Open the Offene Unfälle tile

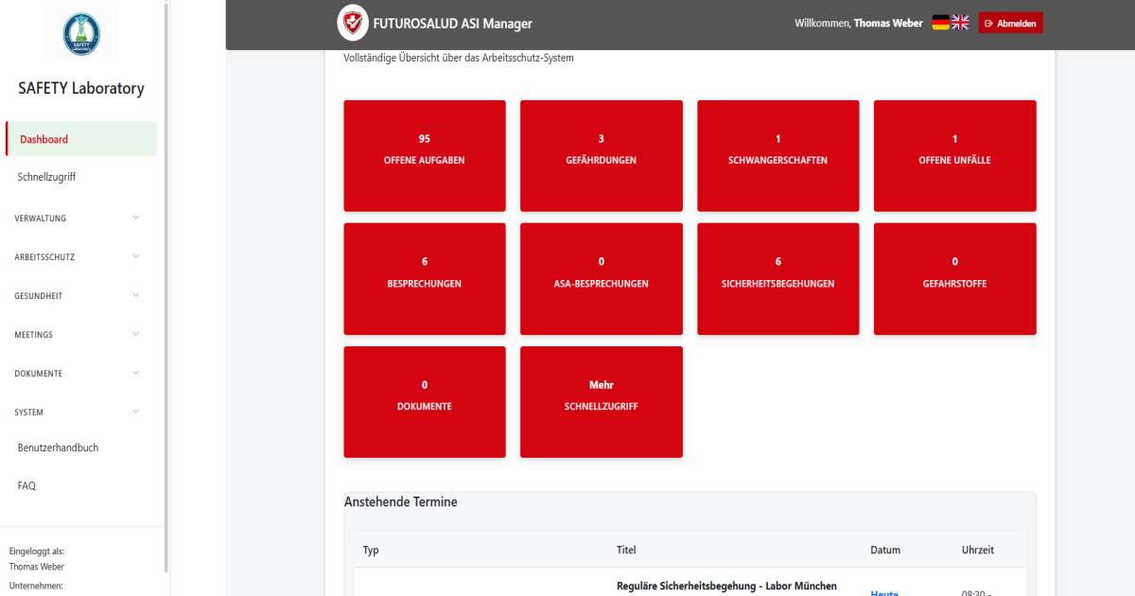(x=954, y=155)
